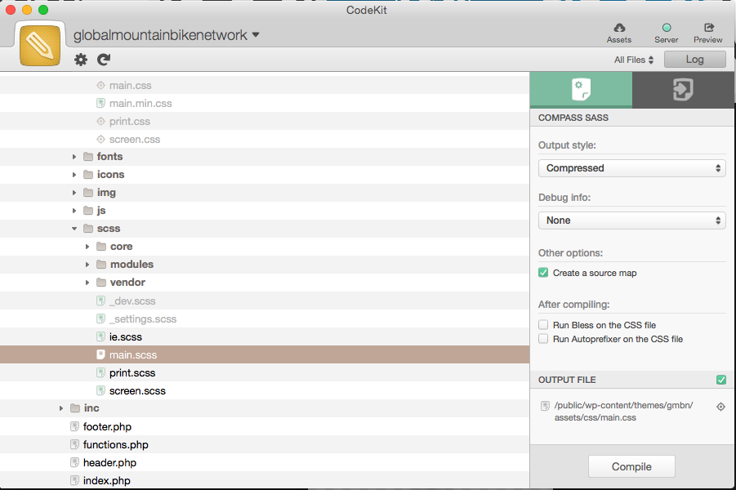Click the print.scss file icon
This screenshot has height=490, width=736.
click(x=100, y=372)
